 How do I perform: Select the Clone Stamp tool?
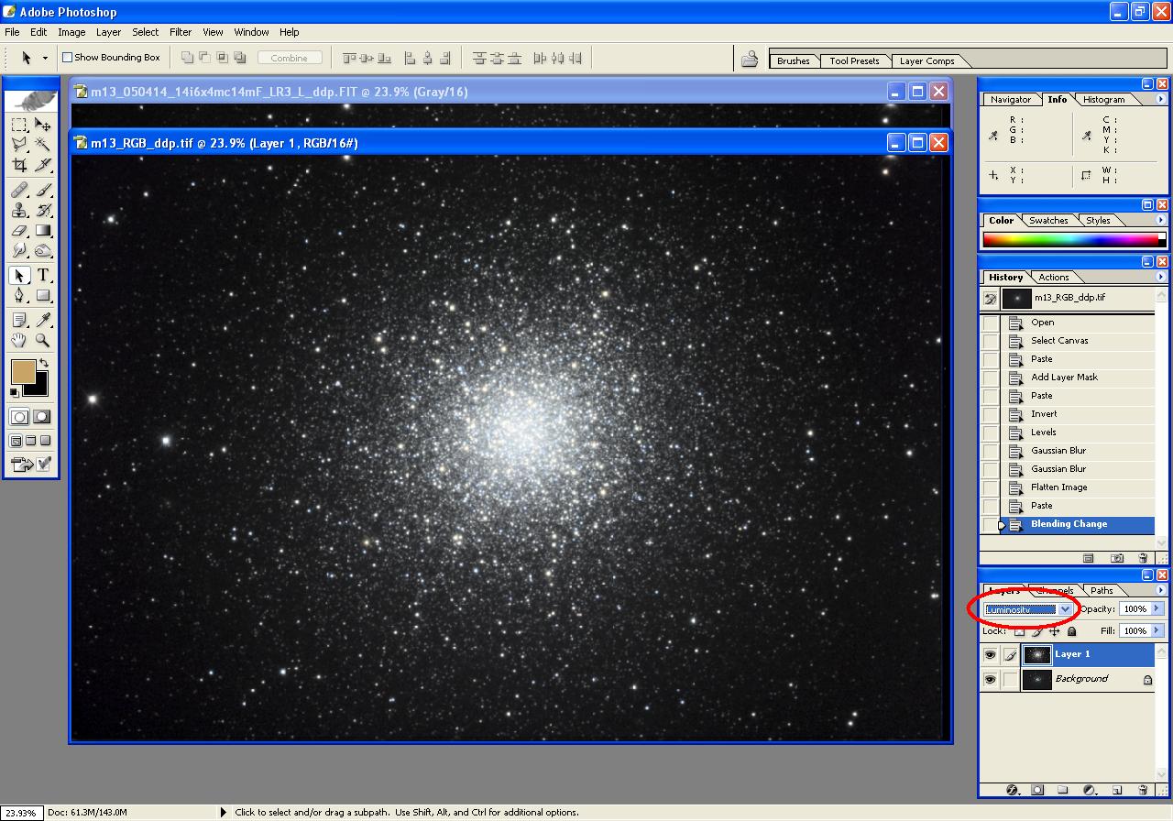tap(19, 210)
